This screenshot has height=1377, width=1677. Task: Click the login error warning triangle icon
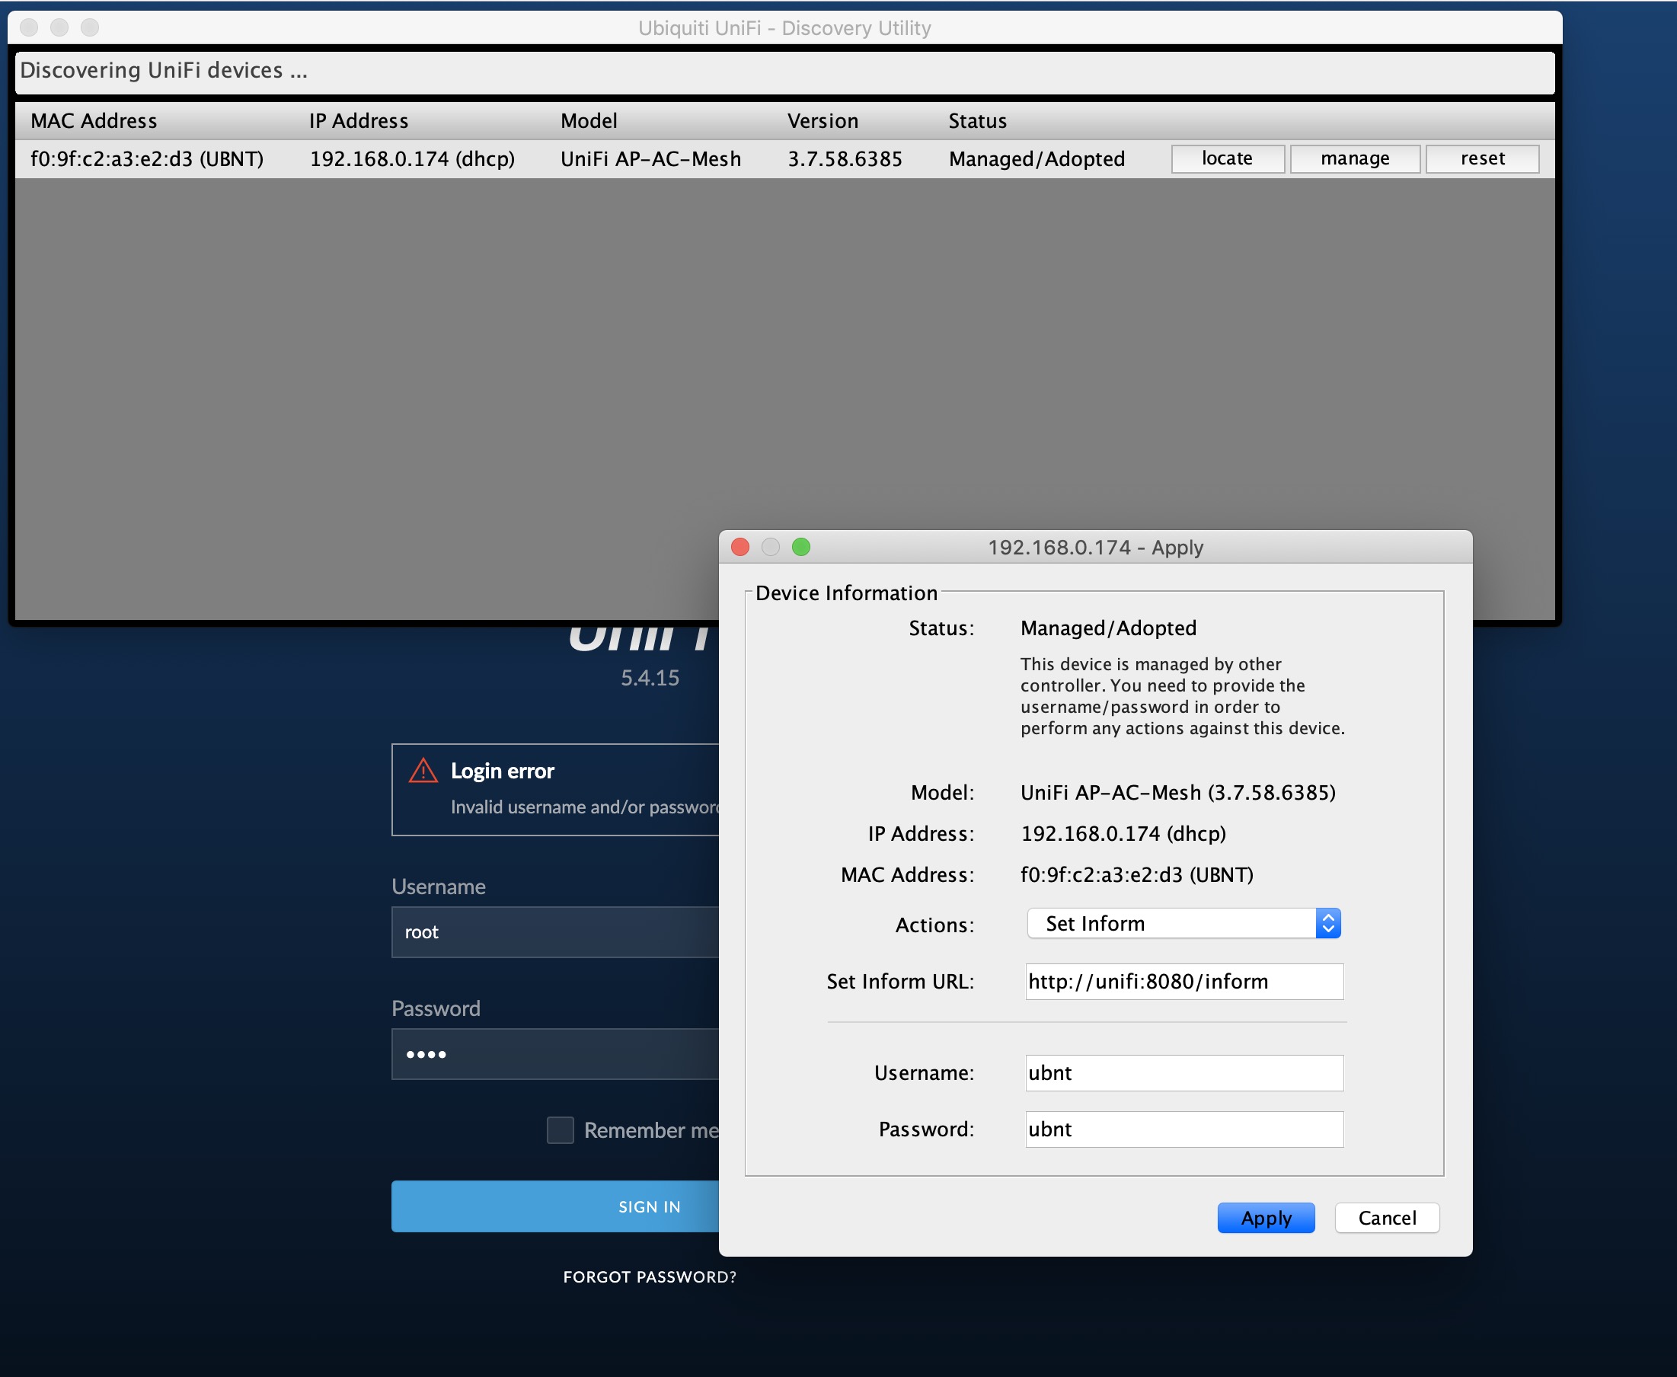tap(423, 771)
